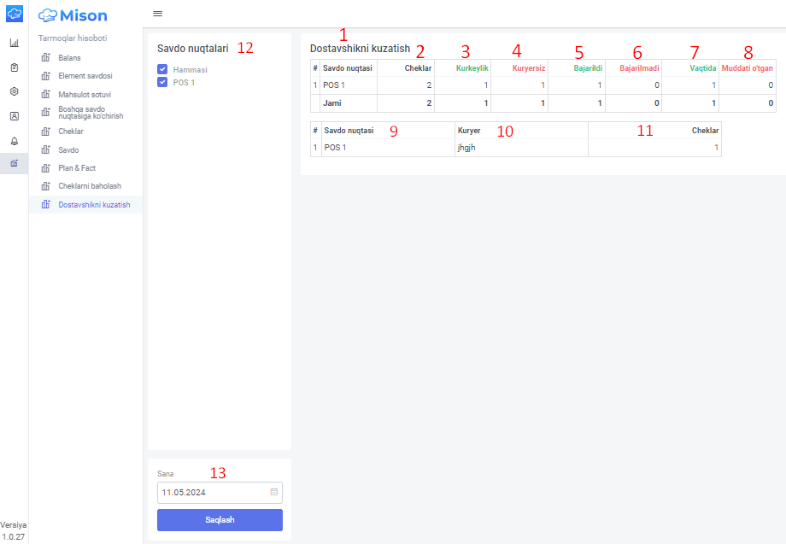Open the Element savdosi report

tap(85, 76)
